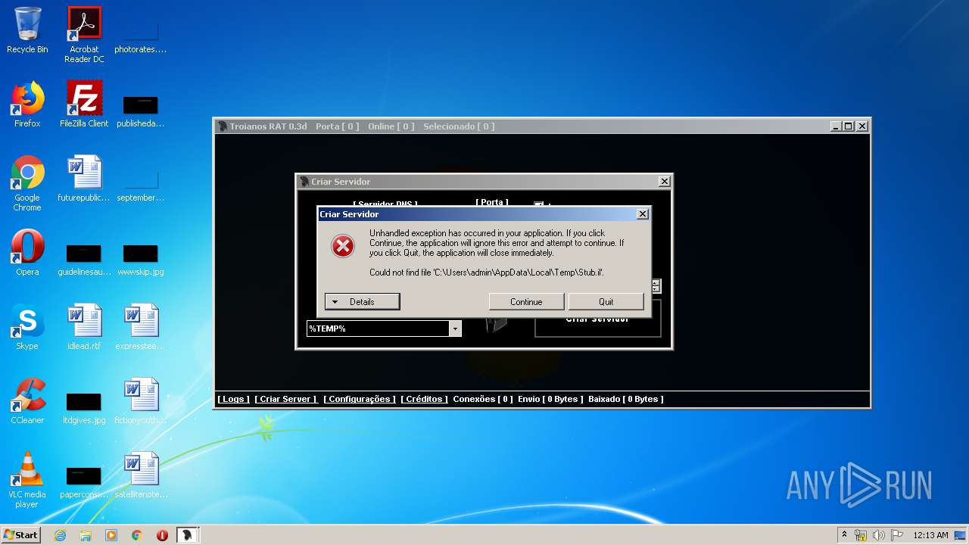The height and width of the screenshot is (545, 969).
Task: Click the numeric stepper arrows at dialog edge
Action: (x=656, y=286)
